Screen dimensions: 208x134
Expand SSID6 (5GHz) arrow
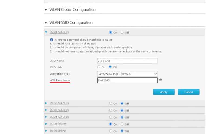click(46, 131)
